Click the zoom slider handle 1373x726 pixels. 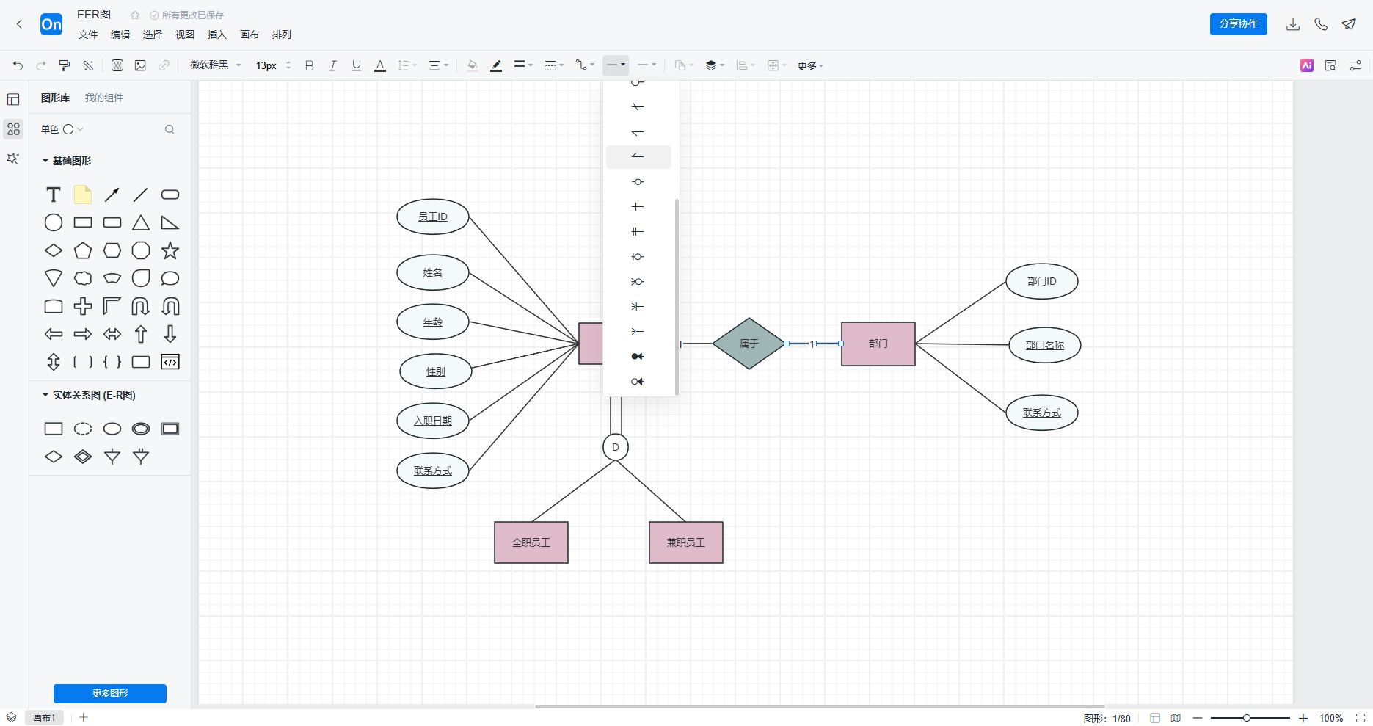(1246, 718)
